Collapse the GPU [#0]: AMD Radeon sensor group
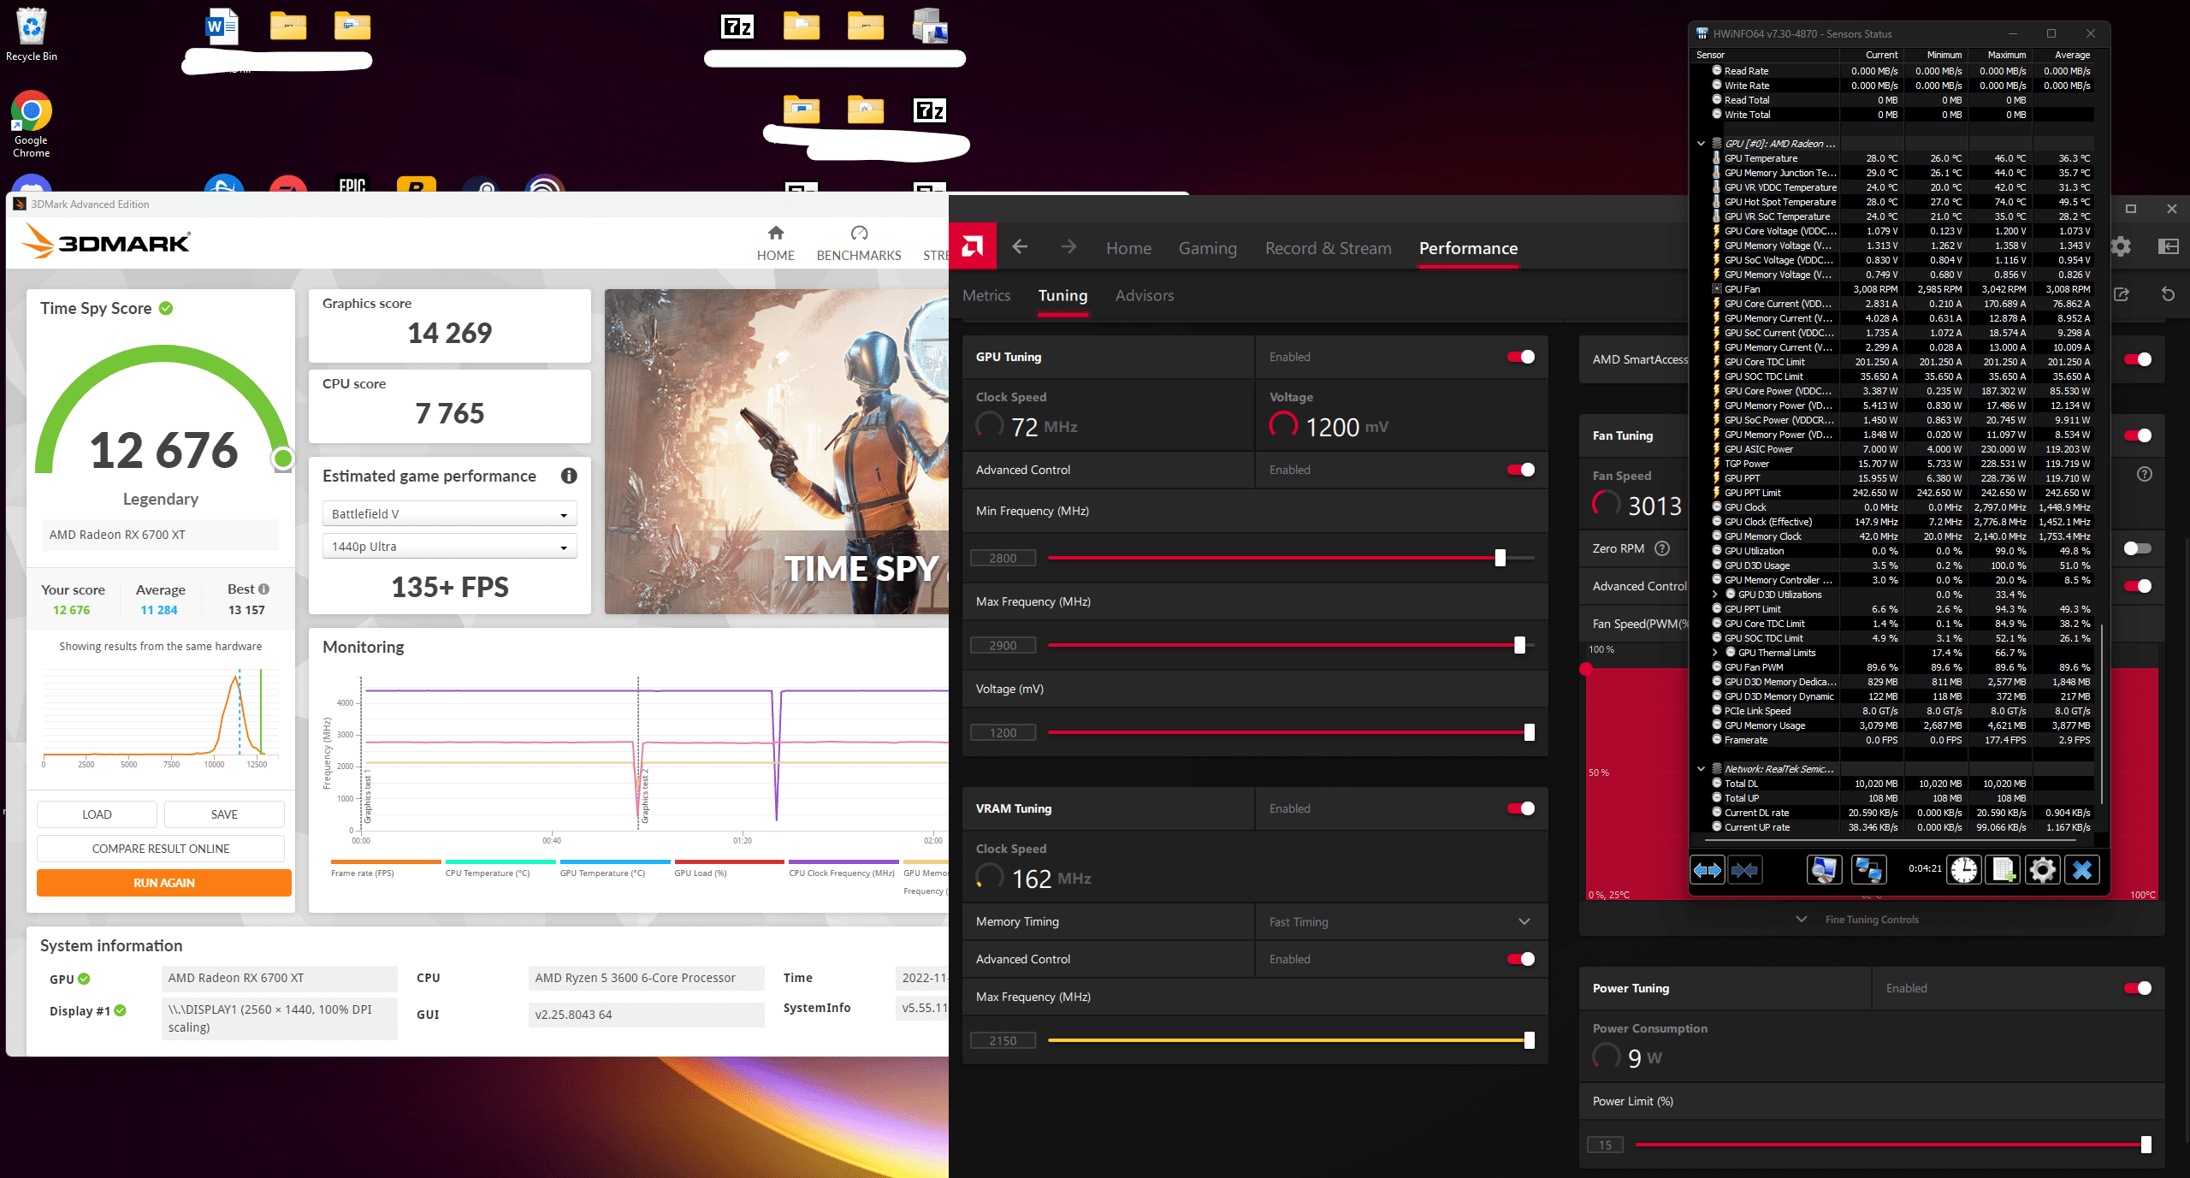This screenshot has height=1178, width=2190. click(1702, 144)
